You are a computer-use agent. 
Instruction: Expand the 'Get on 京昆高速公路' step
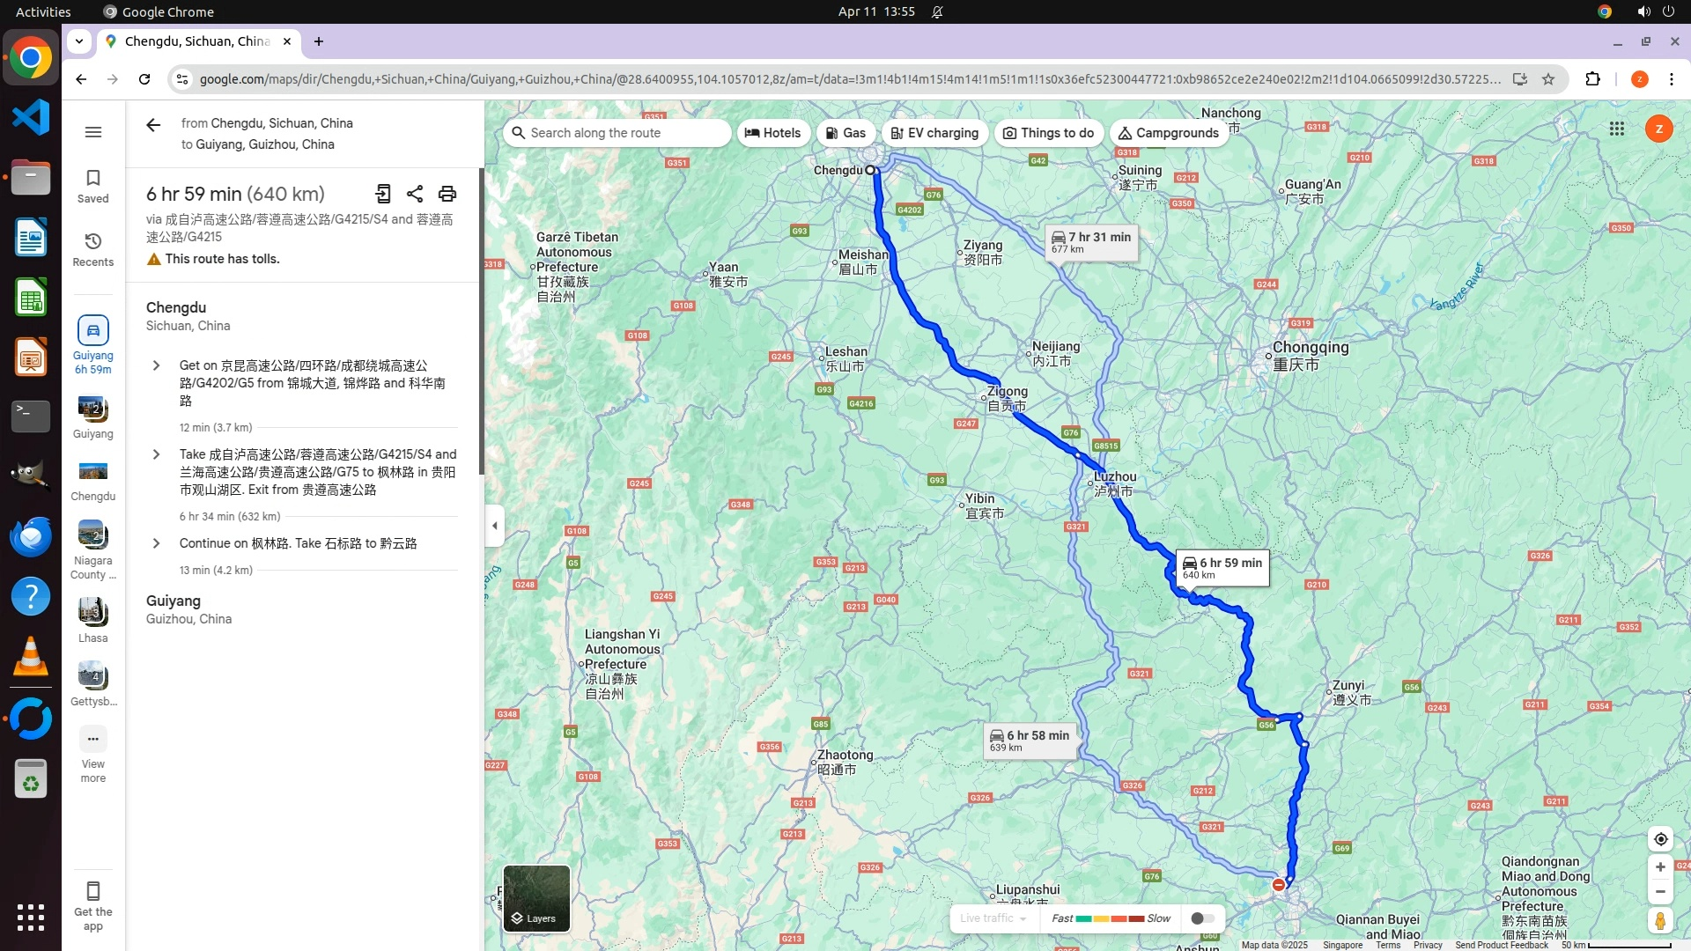[157, 365]
